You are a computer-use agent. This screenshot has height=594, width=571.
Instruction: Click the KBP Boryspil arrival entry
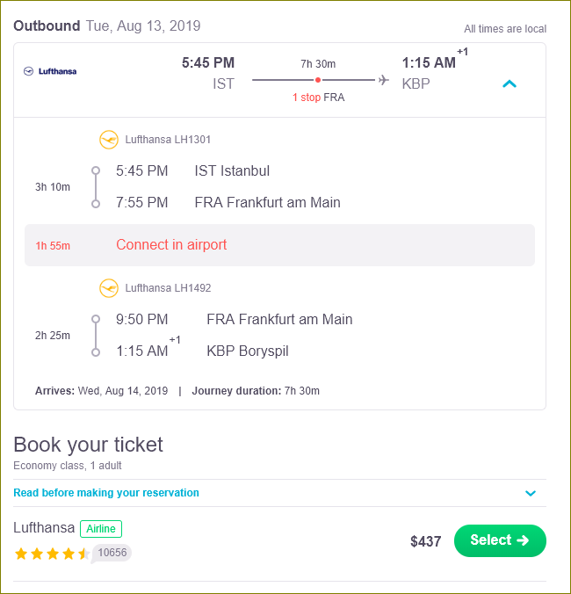pos(248,351)
